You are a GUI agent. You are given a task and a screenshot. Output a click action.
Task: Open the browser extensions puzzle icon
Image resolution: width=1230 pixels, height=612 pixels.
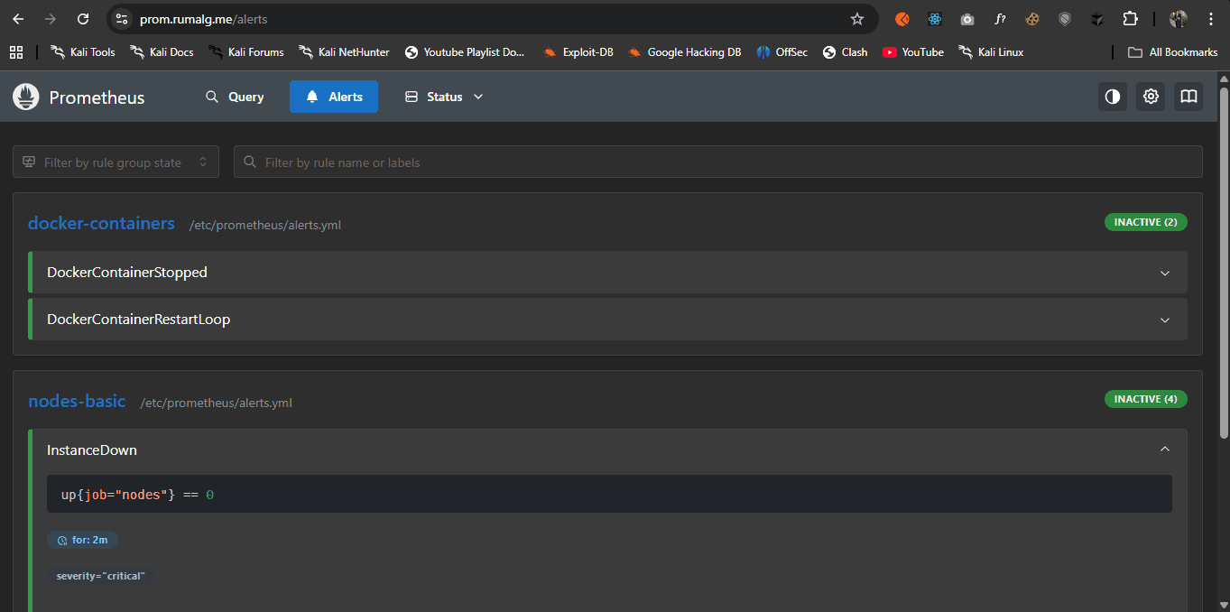[1130, 19]
